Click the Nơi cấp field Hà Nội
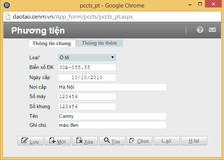The height and width of the screenshot is (160, 224). (112, 87)
